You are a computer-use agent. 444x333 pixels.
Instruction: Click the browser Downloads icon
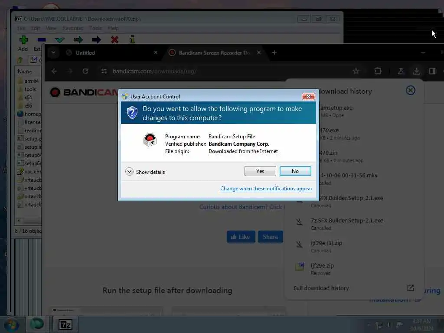[416, 72]
